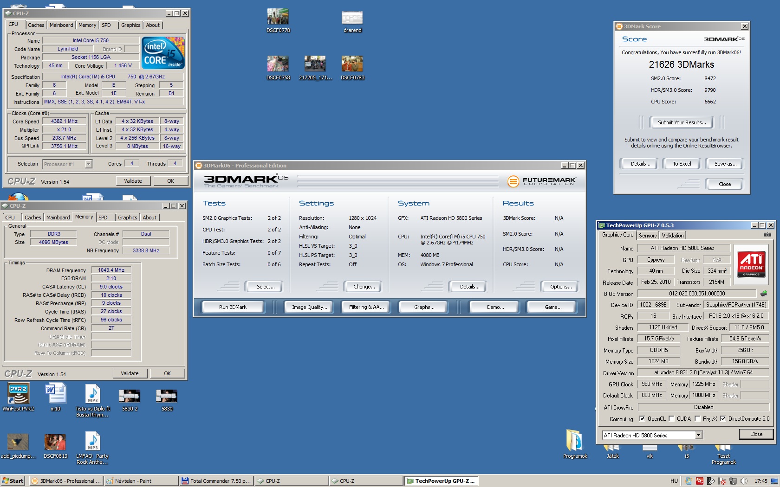This screenshot has height=487, width=780.
Task: Click the Intel Core i5 750 name field
Action: [x=91, y=40]
